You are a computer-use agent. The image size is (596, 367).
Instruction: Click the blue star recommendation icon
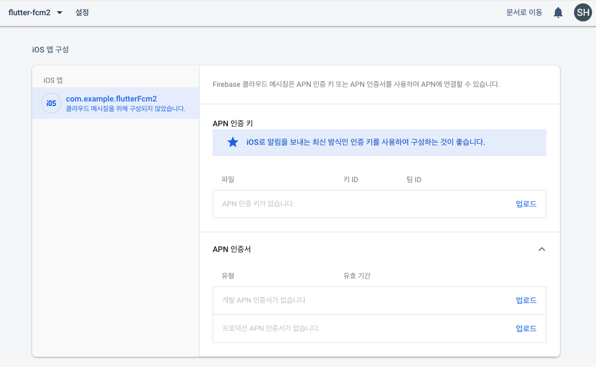coord(233,142)
